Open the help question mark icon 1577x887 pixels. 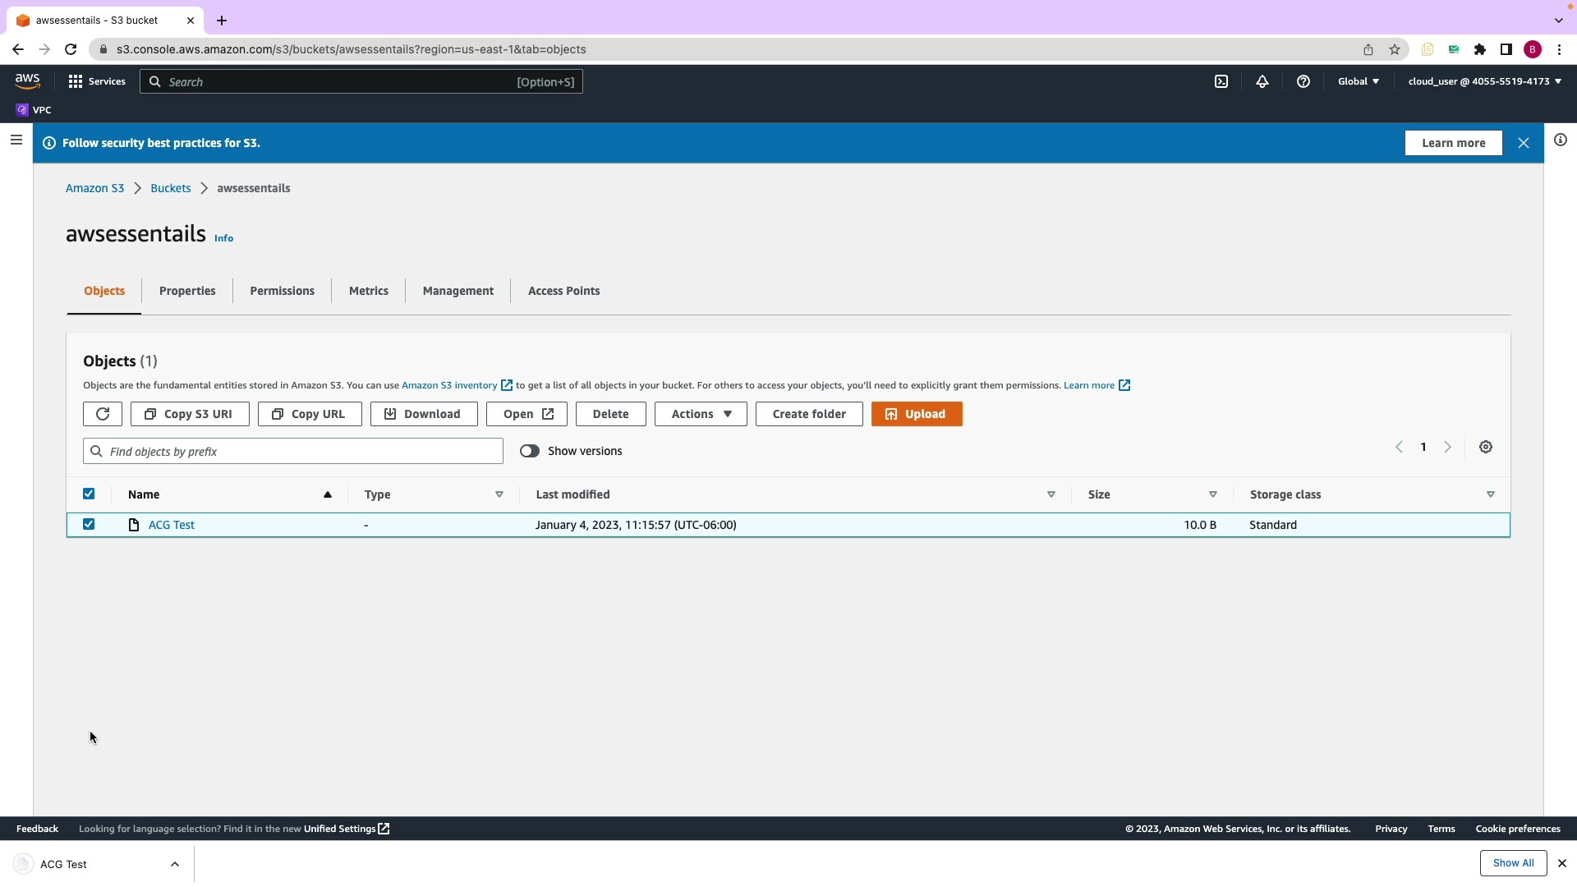coord(1303,81)
